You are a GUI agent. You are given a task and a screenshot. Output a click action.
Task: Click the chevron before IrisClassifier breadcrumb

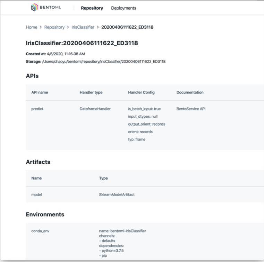pos(68,27)
